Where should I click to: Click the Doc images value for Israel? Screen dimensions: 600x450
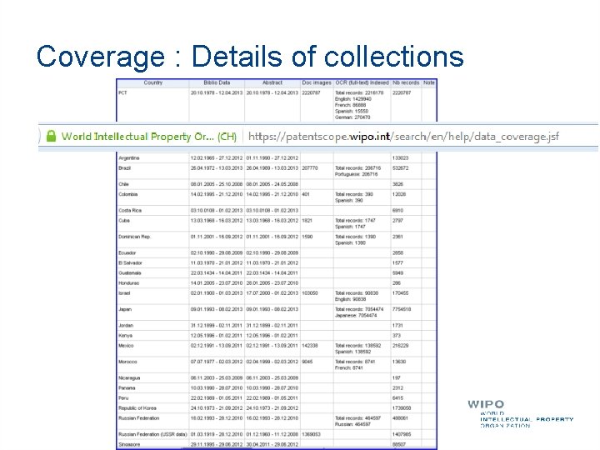[310, 293]
